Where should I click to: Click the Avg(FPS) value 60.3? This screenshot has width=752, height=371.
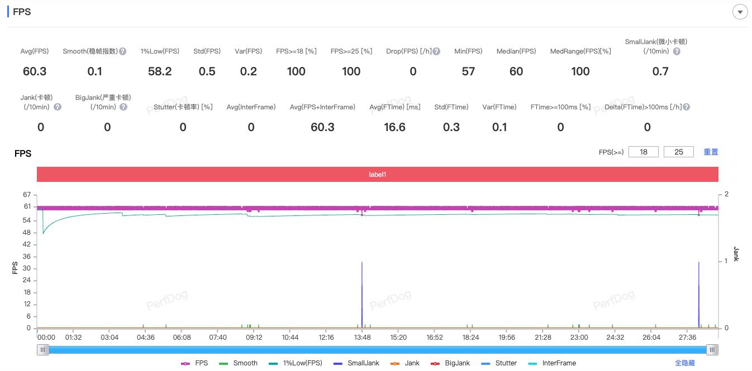pos(35,71)
